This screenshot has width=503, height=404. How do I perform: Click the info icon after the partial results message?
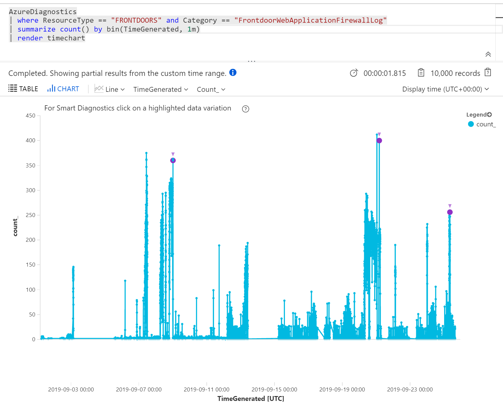pos(233,73)
